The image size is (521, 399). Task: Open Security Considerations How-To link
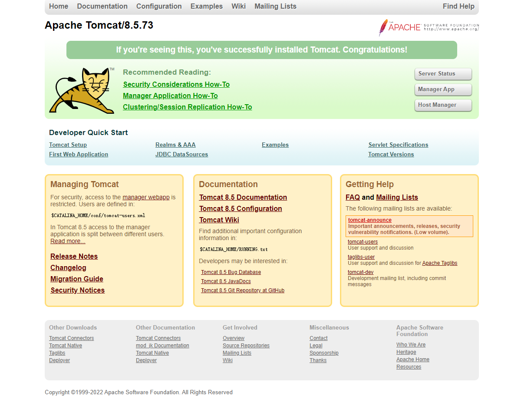coord(176,84)
